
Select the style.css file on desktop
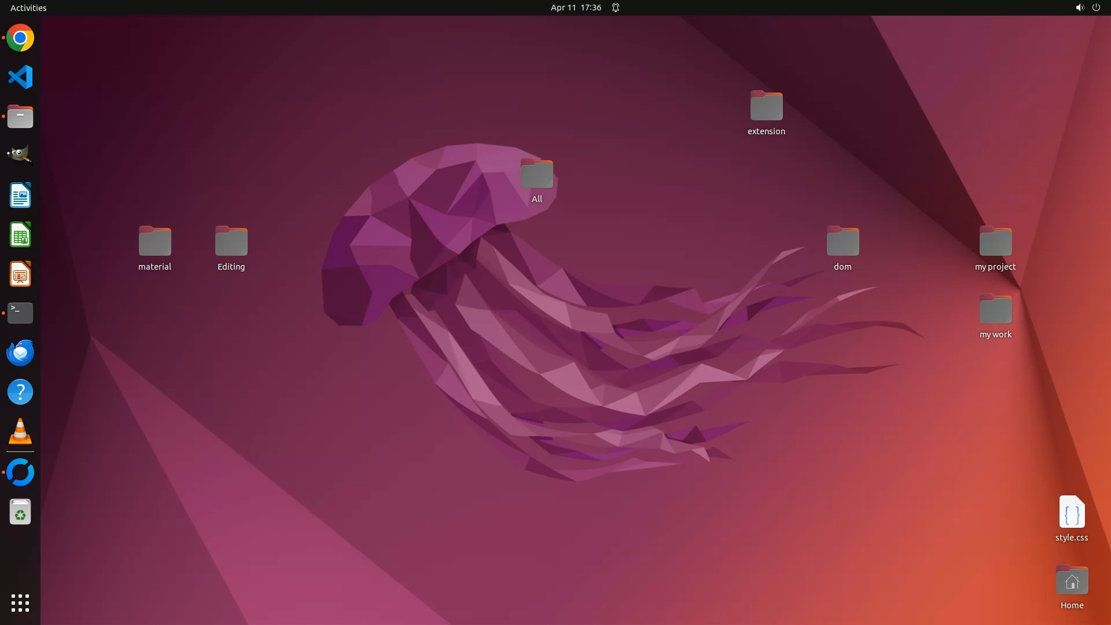pyautogui.click(x=1072, y=513)
